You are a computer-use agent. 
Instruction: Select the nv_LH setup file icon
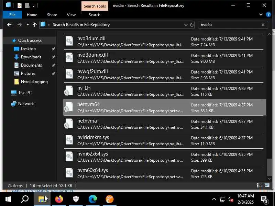[x=68, y=91]
